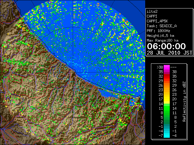Select the 'CAPPI' product type line
This screenshot has width=194, height=145.
point(152,16)
